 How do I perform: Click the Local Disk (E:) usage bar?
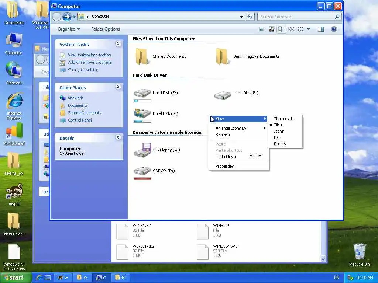pyautogui.click(x=142, y=101)
